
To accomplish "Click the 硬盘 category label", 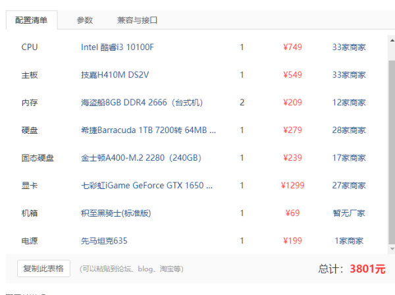I will pyautogui.click(x=30, y=130).
